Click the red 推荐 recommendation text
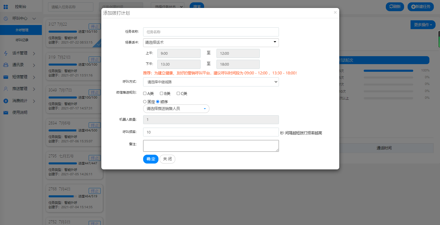 220,73
